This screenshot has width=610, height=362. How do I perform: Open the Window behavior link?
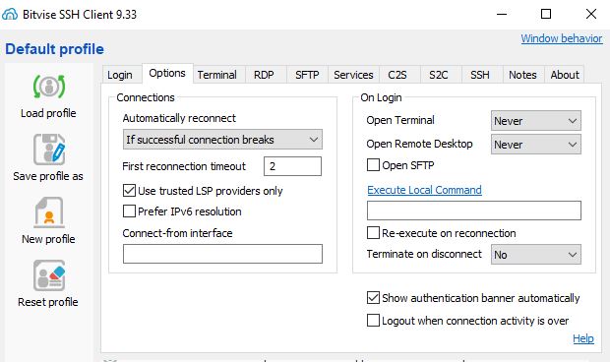click(562, 38)
